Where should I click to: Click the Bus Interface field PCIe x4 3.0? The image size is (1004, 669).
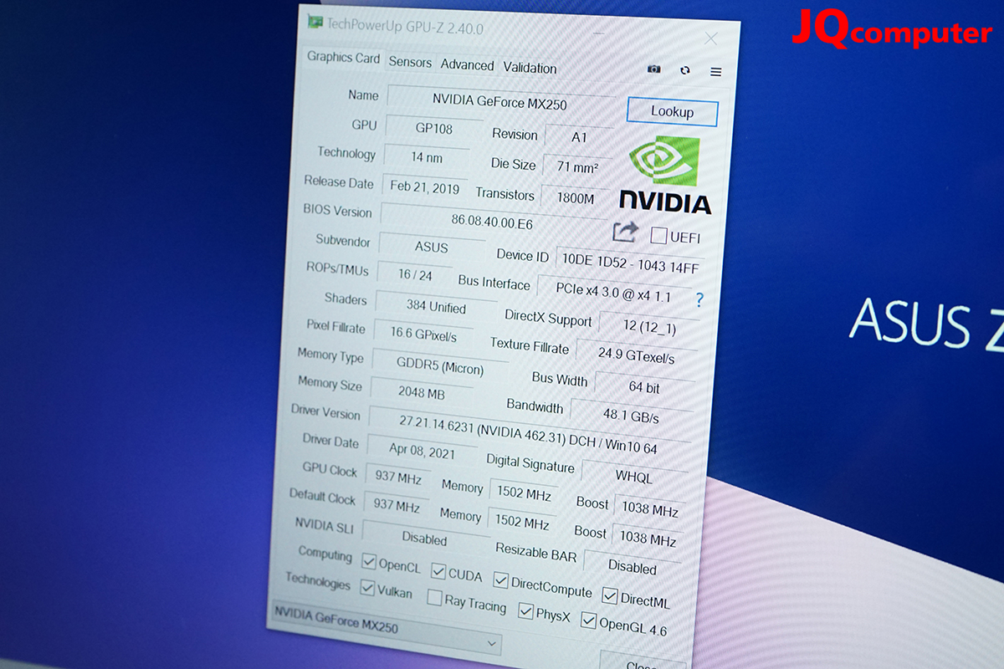(x=613, y=293)
